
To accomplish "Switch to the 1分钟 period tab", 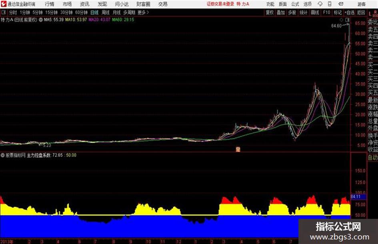I will pos(25,12).
